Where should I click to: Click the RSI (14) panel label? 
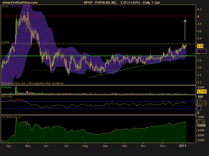point(7,96)
